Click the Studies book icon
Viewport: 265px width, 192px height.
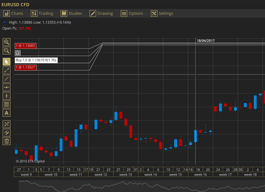click(x=64, y=13)
